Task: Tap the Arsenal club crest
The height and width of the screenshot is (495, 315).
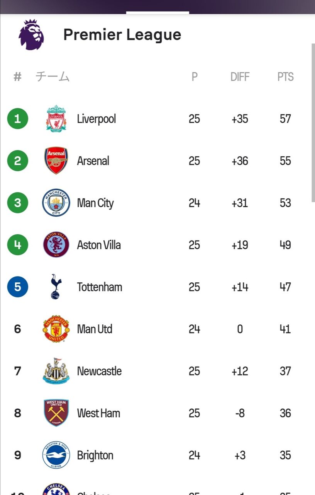Action: coord(56,160)
